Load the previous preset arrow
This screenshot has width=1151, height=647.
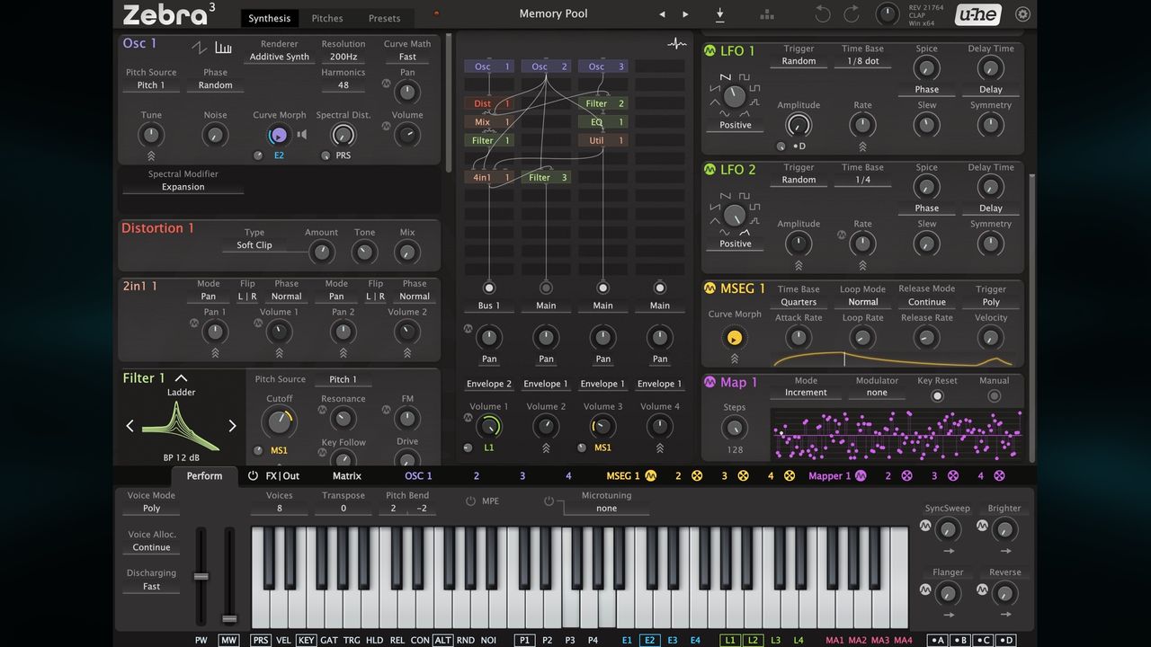pyautogui.click(x=663, y=14)
